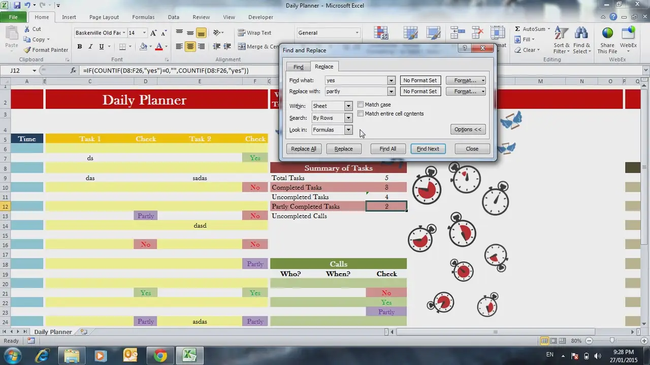Viewport: 650px width, 365px height.
Task: Open the font size dropdown
Action: tap(144, 33)
